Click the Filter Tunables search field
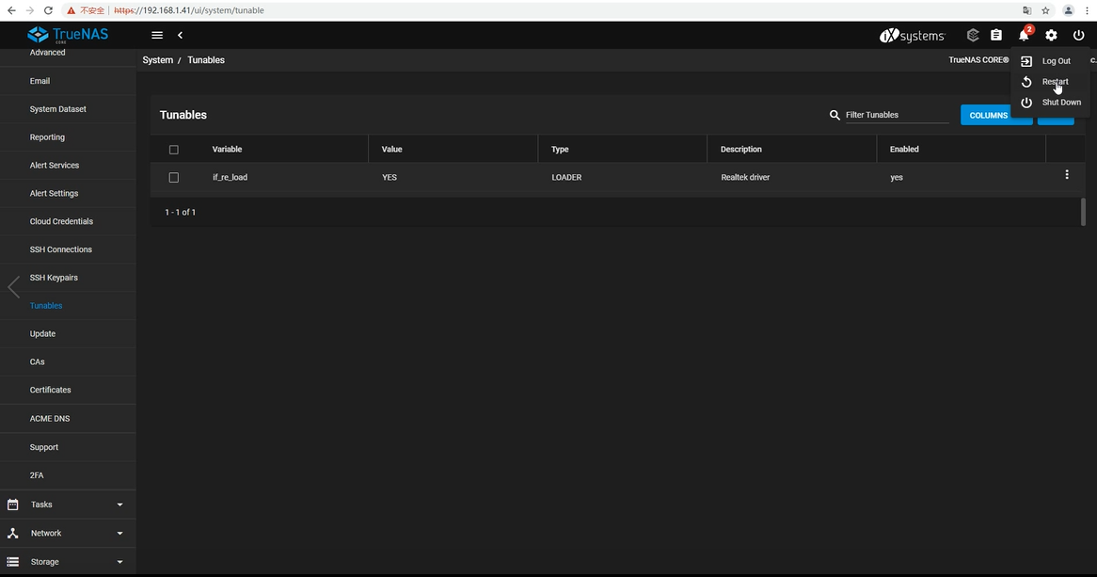Viewport: 1097px width, 577px height. coord(896,115)
